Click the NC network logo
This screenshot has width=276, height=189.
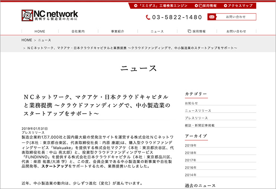pyautogui.click(x=49, y=16)
